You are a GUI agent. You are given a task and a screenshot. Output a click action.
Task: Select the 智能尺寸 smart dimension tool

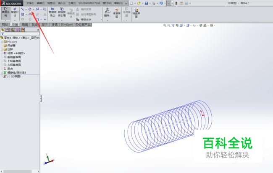(x=15, y=12)
